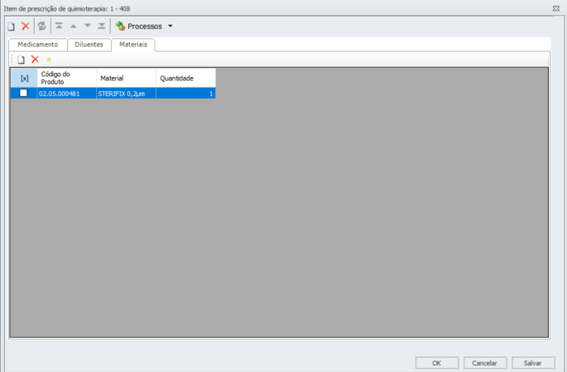Image resolution: width=567 pixels, height=372 pixels.
Task: Move item up with the up arrow icon
Action: (74, 26)
